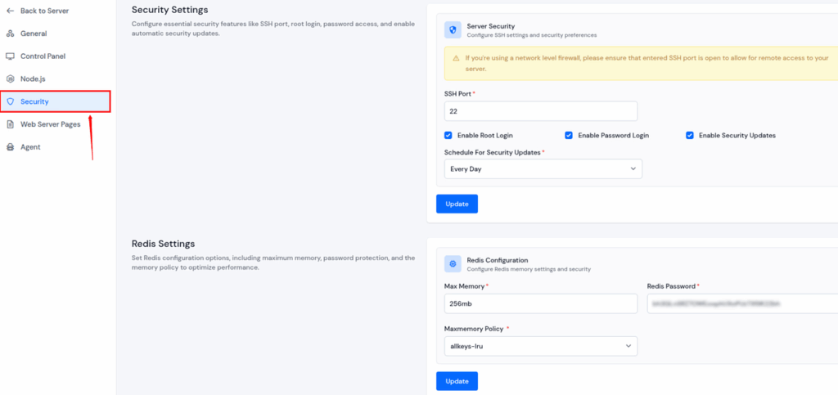Click the Redis Configuration gear icon
This screenshot has height=395, width=838.
pos(453,263)
